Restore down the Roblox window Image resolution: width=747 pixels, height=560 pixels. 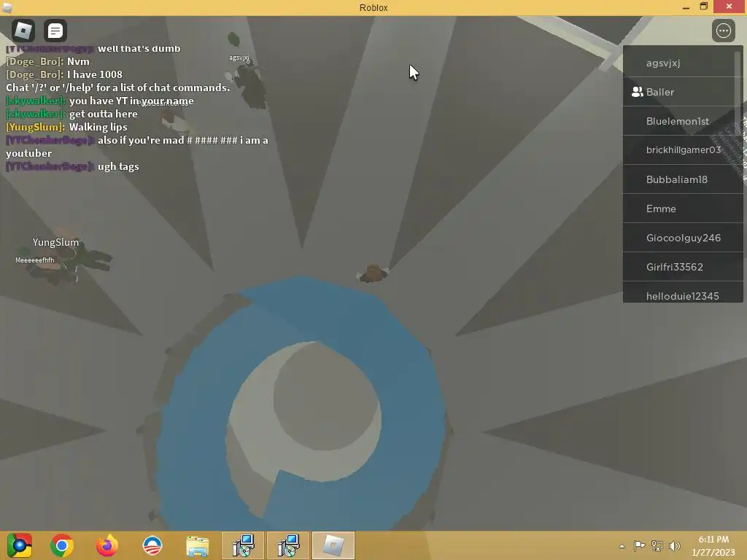[704, 7]
